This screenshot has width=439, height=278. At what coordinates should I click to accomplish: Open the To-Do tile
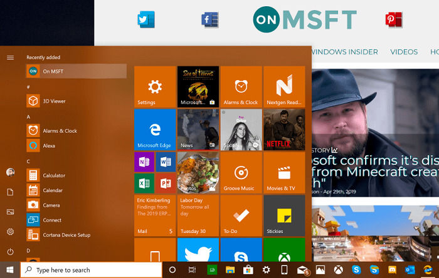pos(241,215)
